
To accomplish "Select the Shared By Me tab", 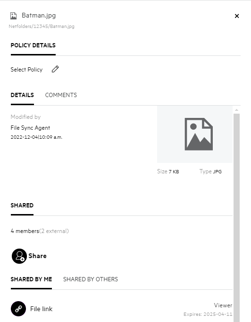I will point(31,279).
